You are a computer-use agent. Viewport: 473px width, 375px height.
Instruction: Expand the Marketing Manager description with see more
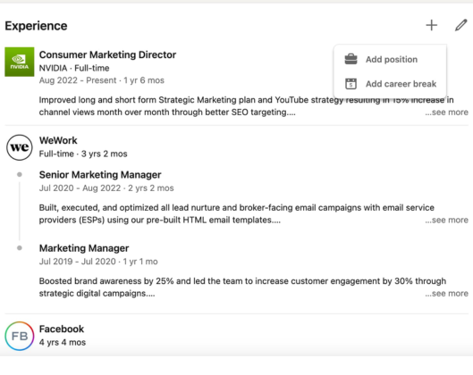tap(446, 294)
